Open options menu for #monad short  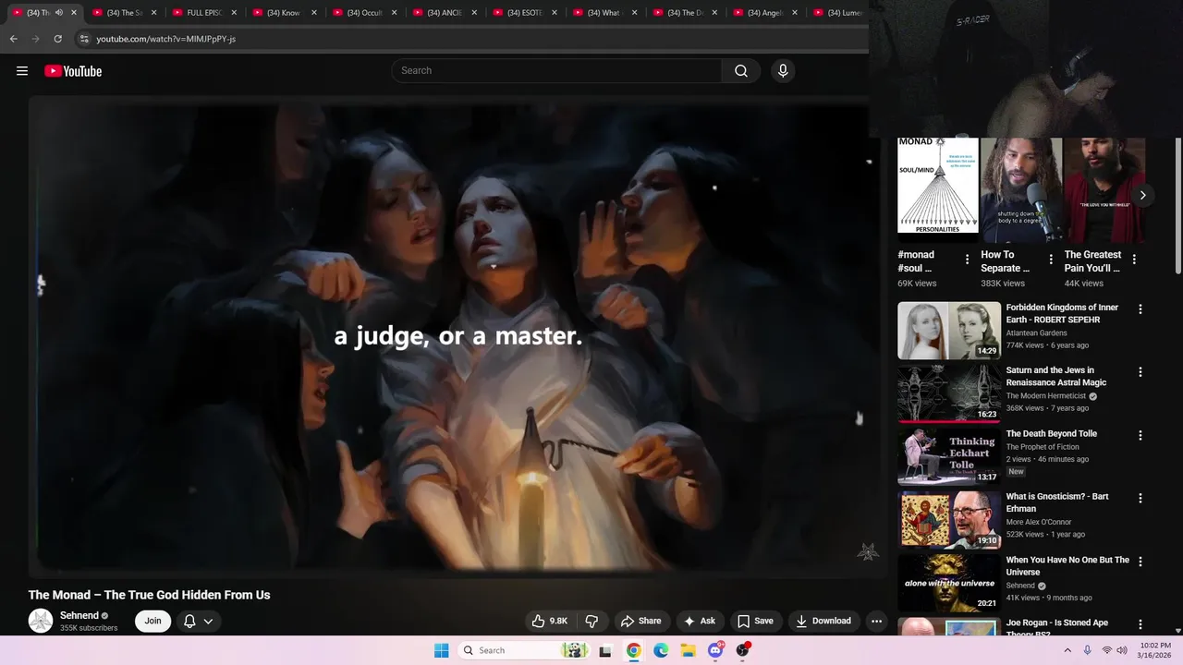click(x=967, y=260)
